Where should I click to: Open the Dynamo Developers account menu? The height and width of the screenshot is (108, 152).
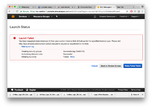(108, 16)
